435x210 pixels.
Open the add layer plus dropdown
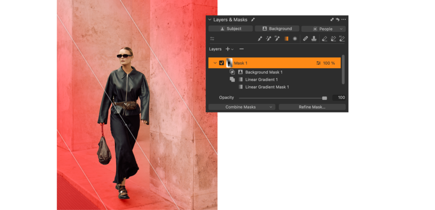[x=229, y=49]
